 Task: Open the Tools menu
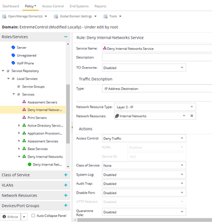coord(112,16)
